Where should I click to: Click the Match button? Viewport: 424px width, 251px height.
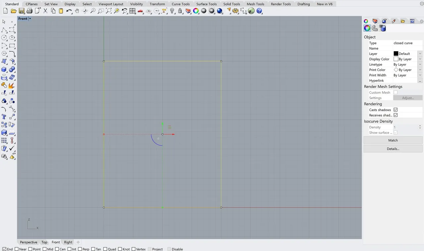[x=393, y=140]
